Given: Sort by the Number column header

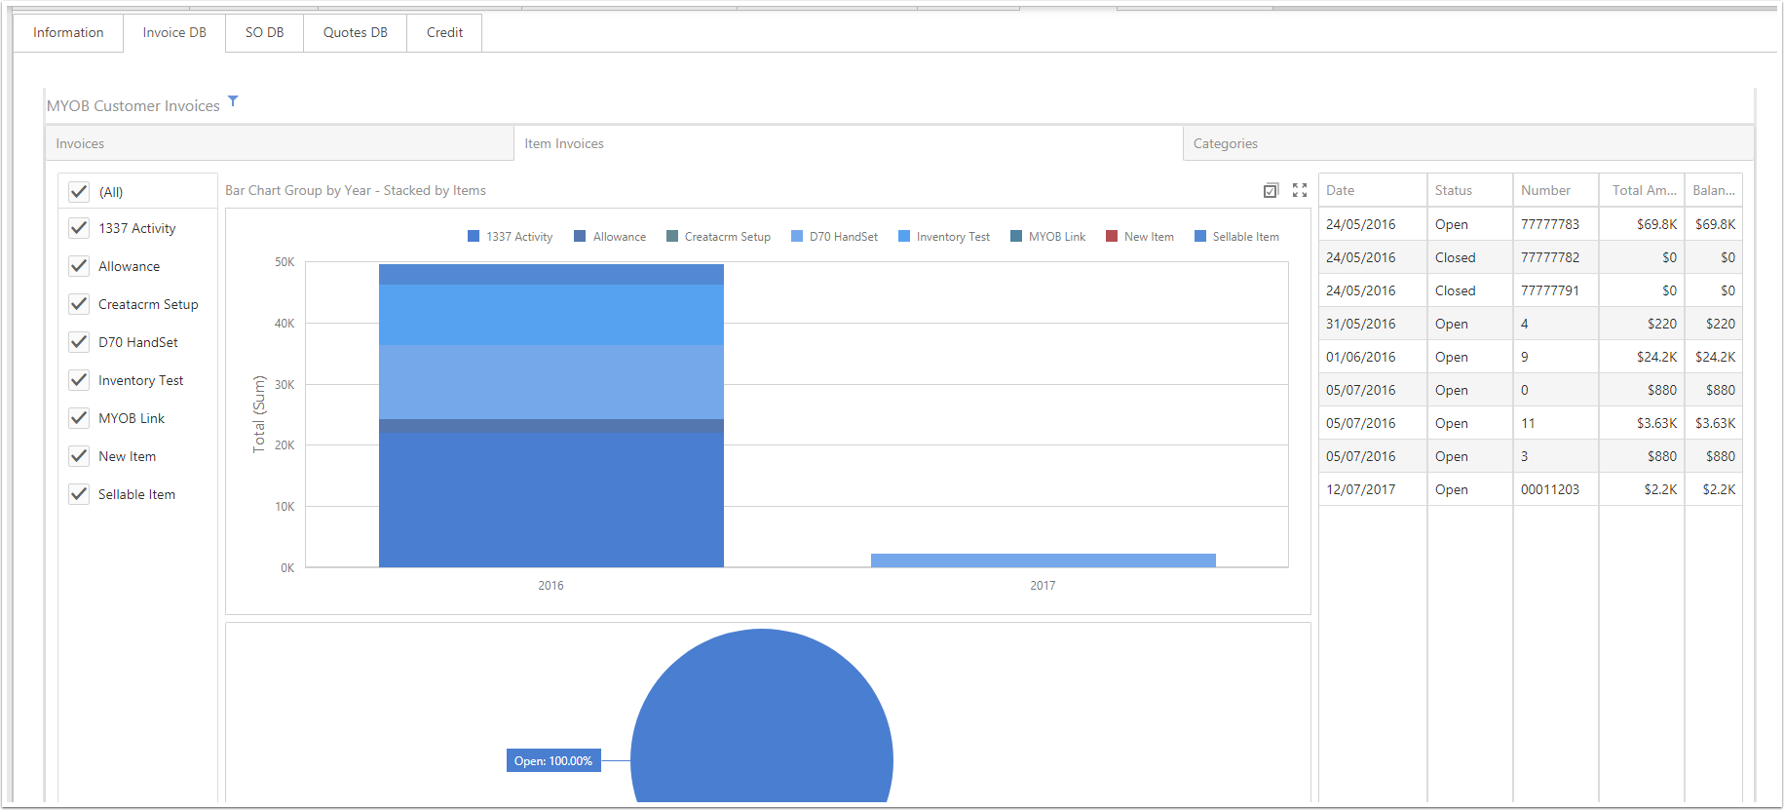Looking at the screenshot, I should coord(1556,190).
